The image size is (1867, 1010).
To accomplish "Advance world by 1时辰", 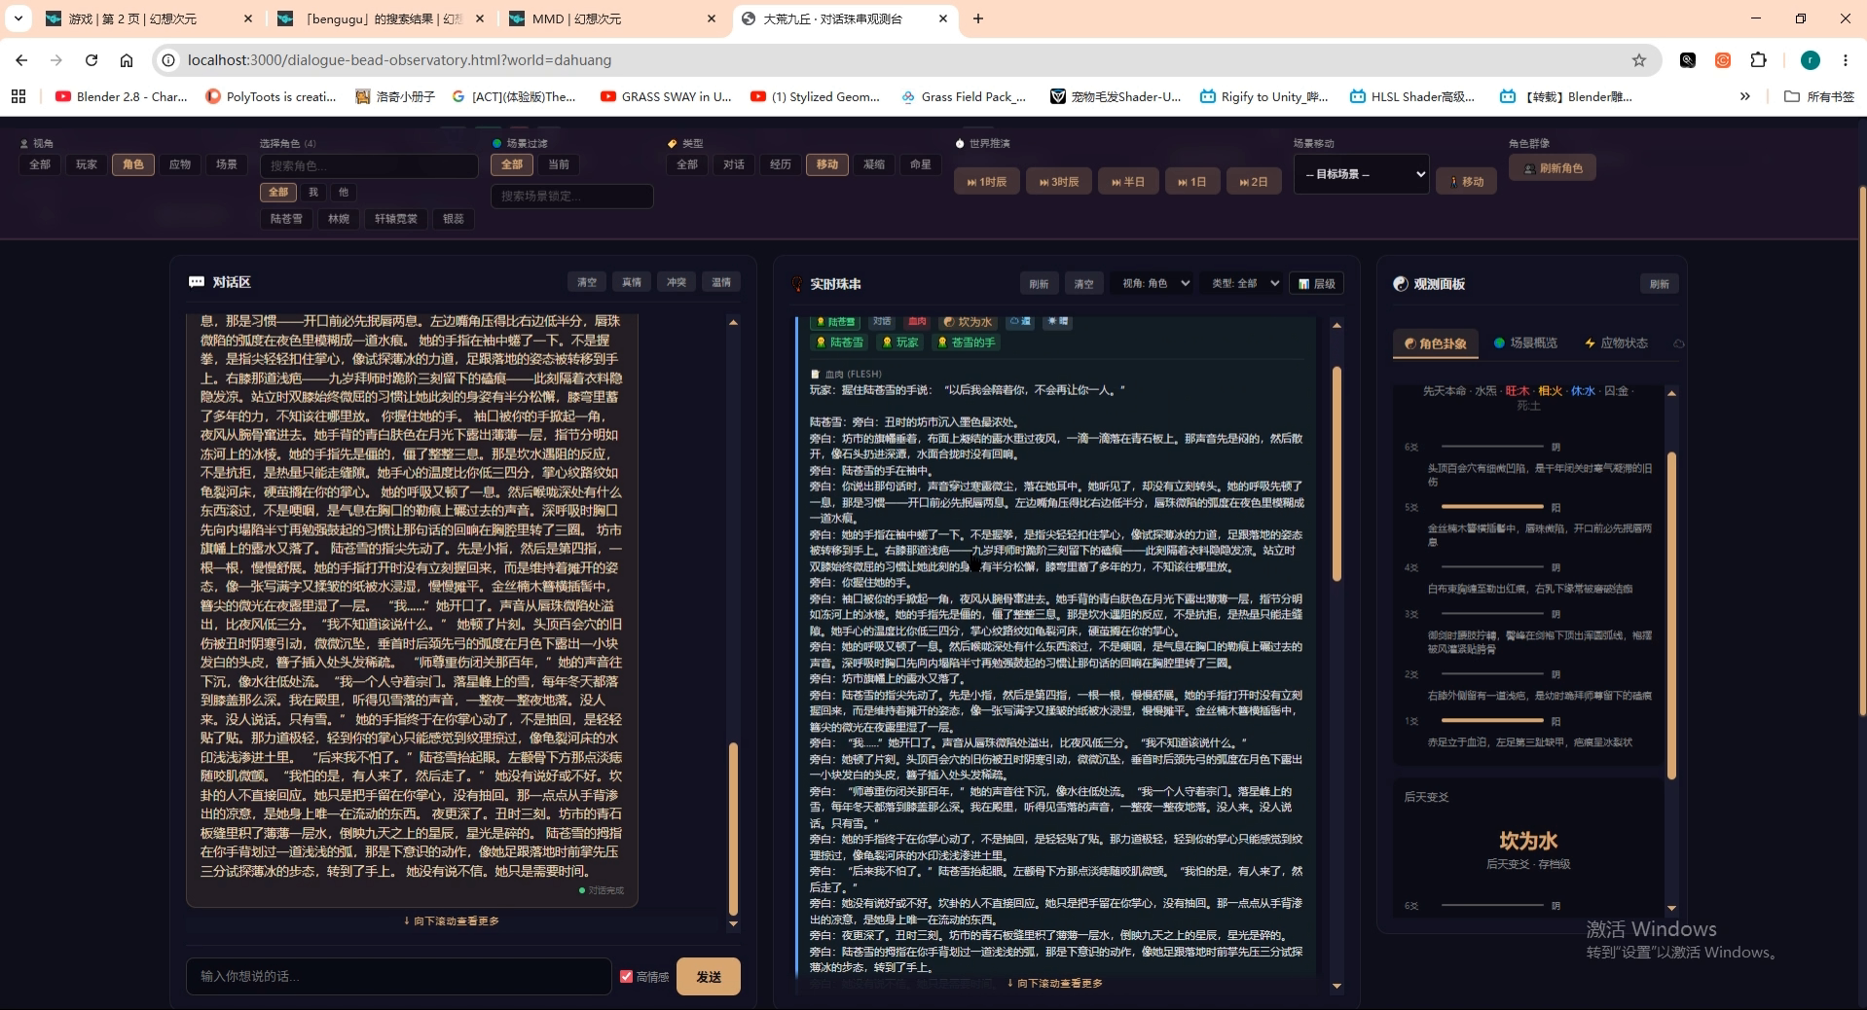I will (987, 182).
